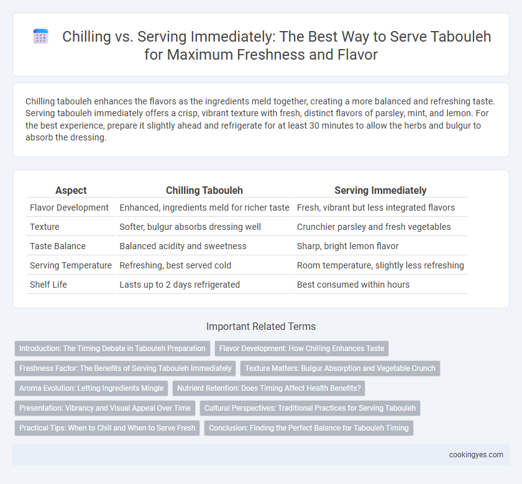The image size is (522, 484).
Task: Open 'Cultural Perspectives: Traditional Practices for Serving Tabouleh'
Action: pos(310,408)
